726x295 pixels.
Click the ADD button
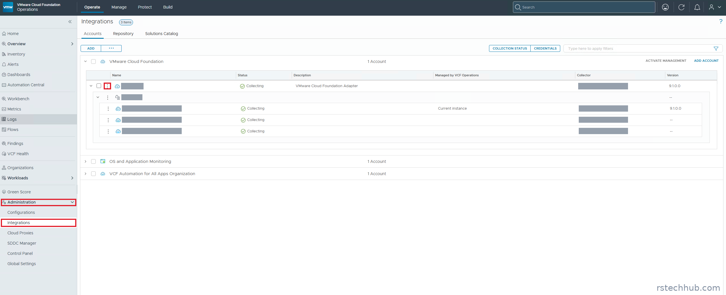coord(91,48)
